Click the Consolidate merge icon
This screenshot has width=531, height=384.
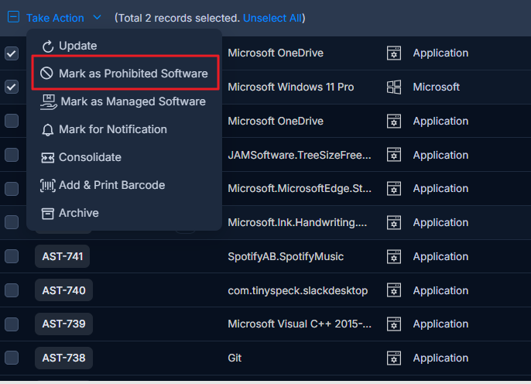(x=48, y=157)
